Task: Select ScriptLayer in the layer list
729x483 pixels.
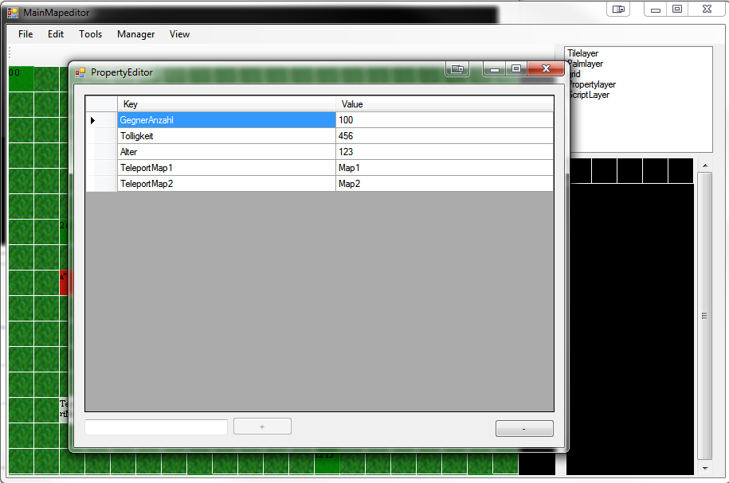Action: [588, 95]
